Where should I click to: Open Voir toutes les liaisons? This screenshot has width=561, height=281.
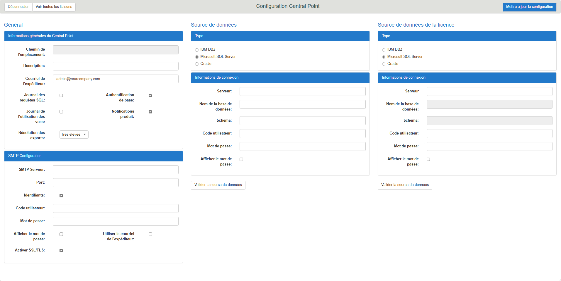(x=54, y=7)
